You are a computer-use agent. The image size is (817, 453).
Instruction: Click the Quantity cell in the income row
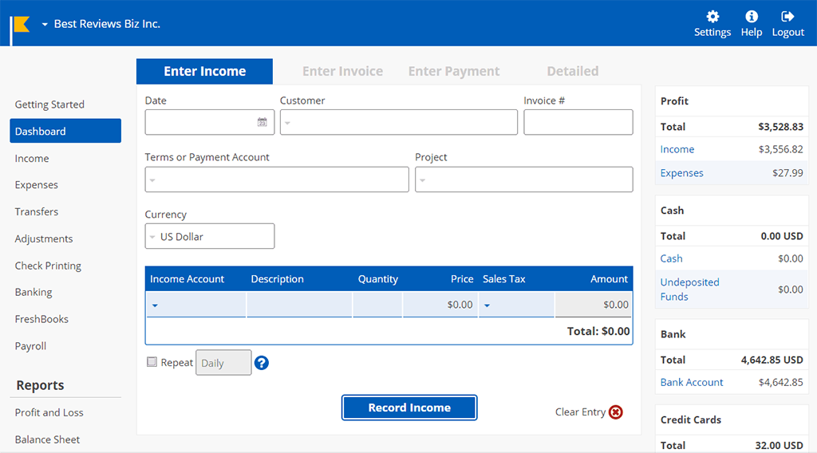click(x=377, y=305)
